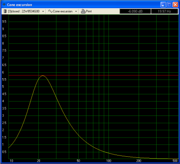Click the Cone excursion title bar text
Viewport: 180px width, 164px height.
point(20,5)
